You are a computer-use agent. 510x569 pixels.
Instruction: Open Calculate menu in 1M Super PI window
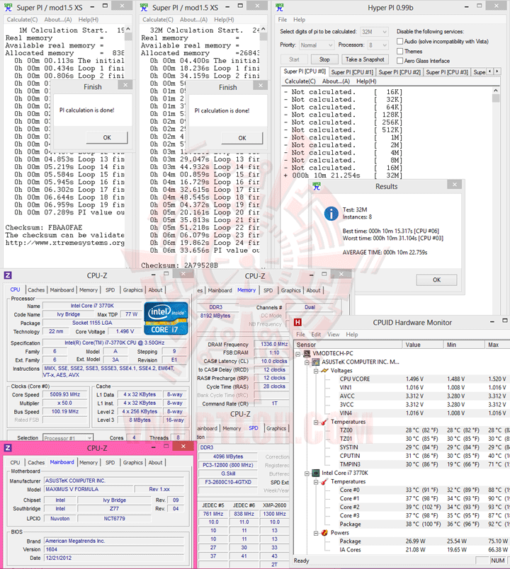[22, 20]
